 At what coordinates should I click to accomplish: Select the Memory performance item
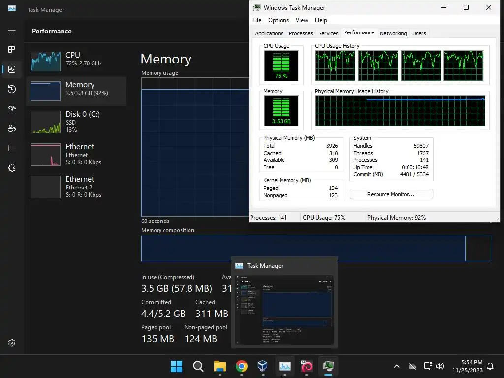(x=76, y=91)
